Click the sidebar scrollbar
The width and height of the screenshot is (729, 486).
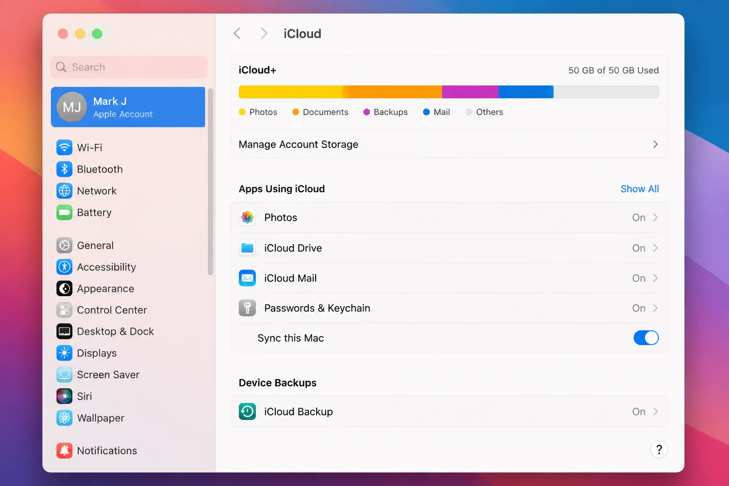click(210, 181)
